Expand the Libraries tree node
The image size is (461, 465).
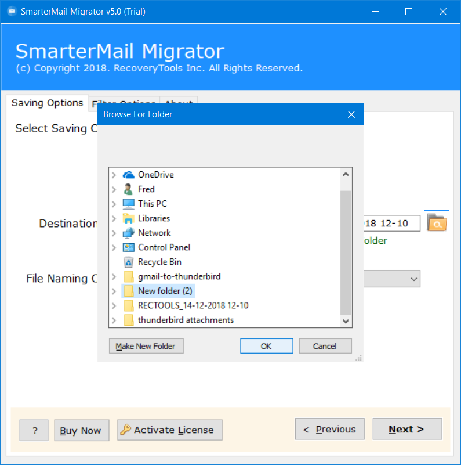pos(114,218)
